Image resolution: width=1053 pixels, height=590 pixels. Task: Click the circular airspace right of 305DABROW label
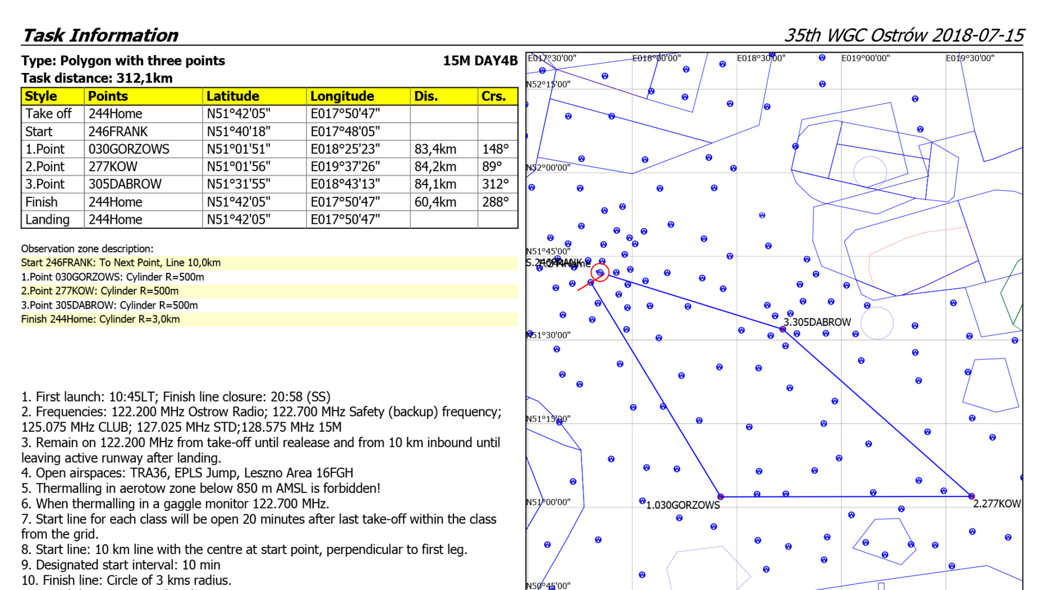point(877,323)
